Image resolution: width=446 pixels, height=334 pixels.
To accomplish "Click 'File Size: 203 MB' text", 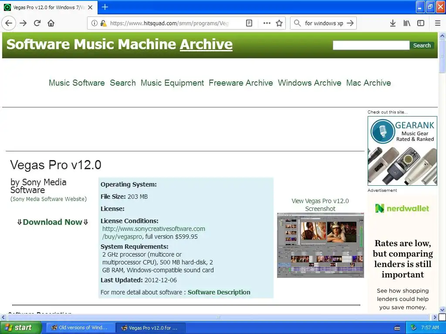I will pos(124,197).
